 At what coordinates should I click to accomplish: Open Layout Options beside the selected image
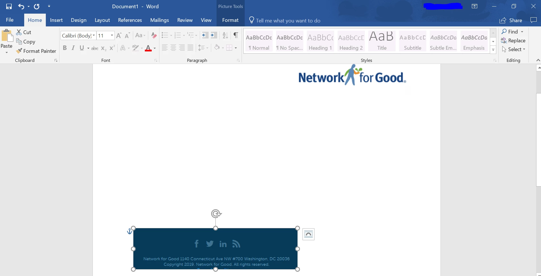(308, 234)
